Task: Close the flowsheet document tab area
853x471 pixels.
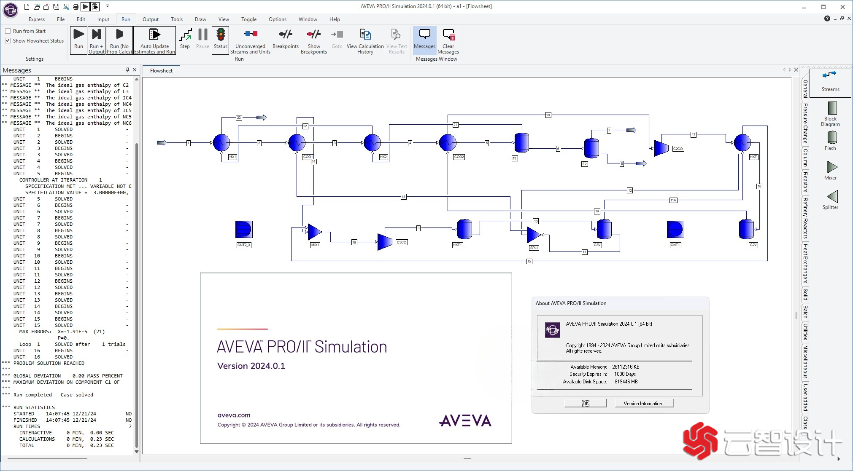Action: 796,70
